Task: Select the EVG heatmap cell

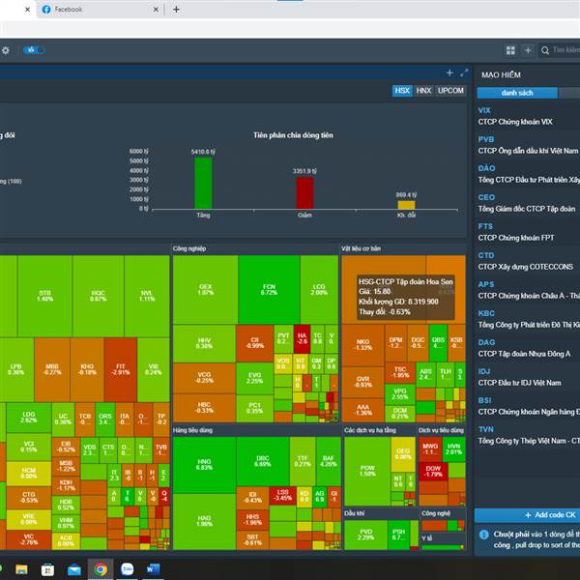Action: 254,378
